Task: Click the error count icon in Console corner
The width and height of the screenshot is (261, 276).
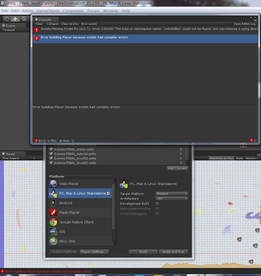Action: [x=251, y=140]
